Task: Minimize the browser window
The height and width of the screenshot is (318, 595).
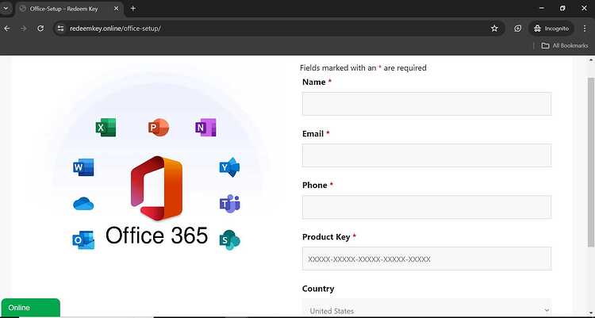Action: (542, 9)
